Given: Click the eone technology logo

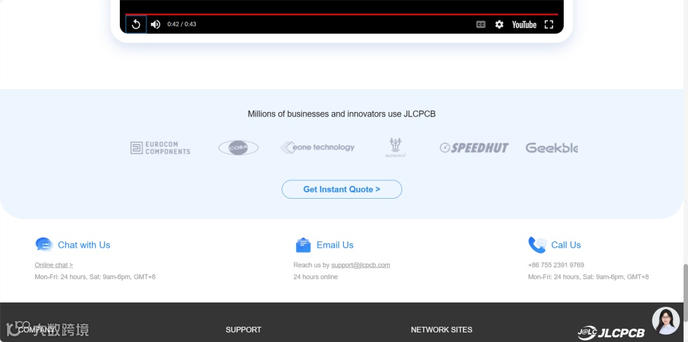Looking at the screenshot, I should click(x=317, y=147).
